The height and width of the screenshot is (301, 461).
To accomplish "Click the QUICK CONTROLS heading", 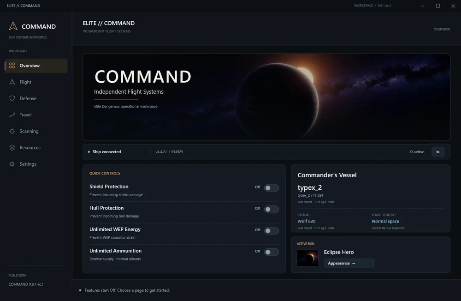I will pos(105,173).
